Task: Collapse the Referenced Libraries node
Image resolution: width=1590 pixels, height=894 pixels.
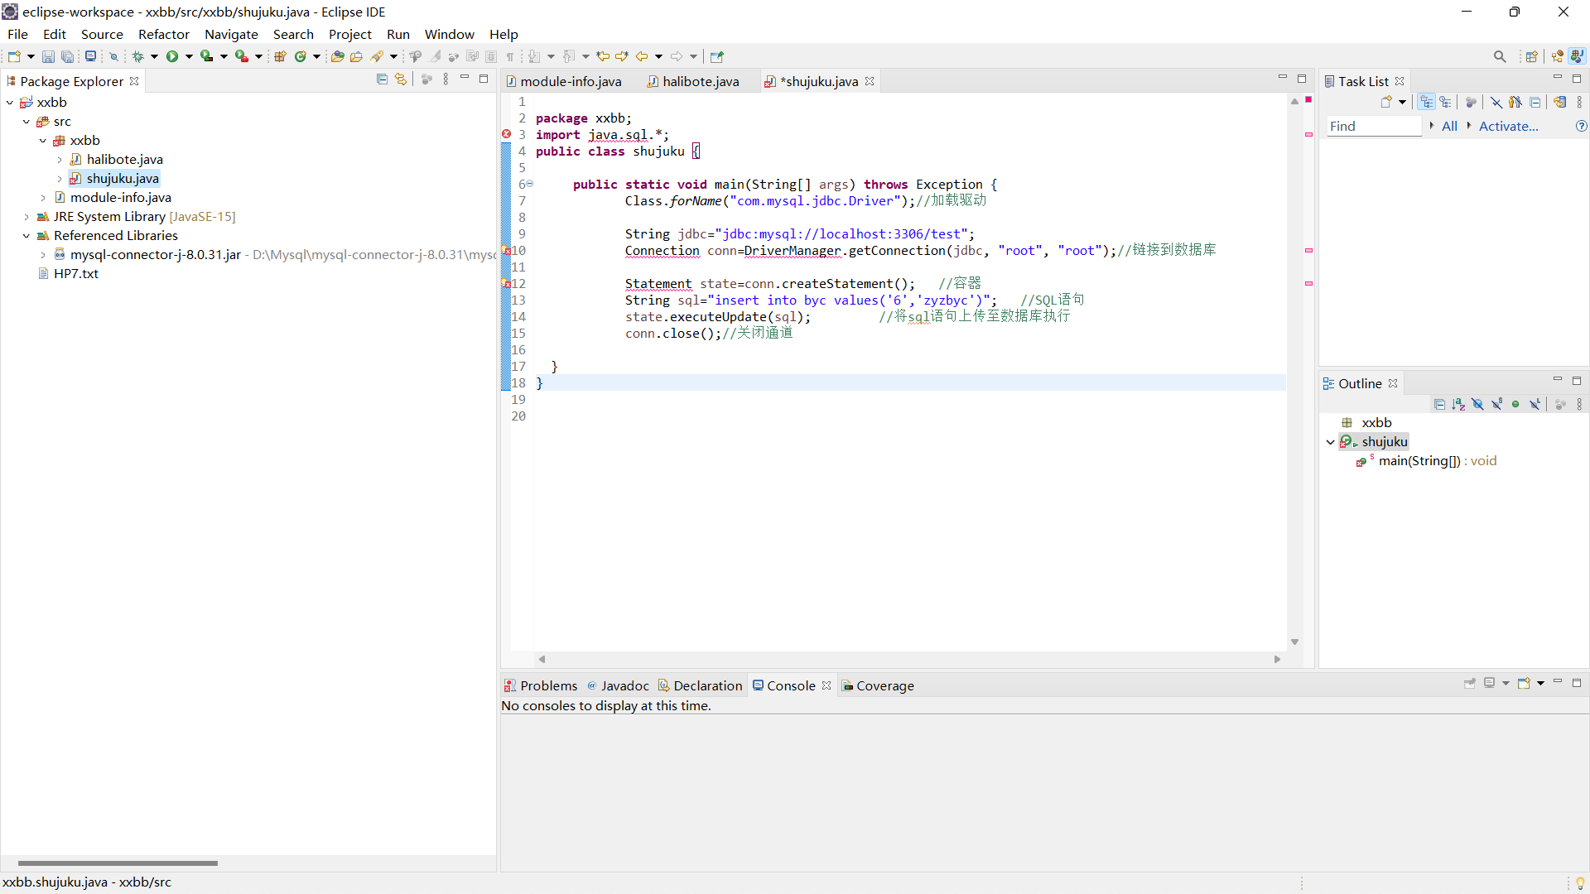Action: tap(26, 236)
